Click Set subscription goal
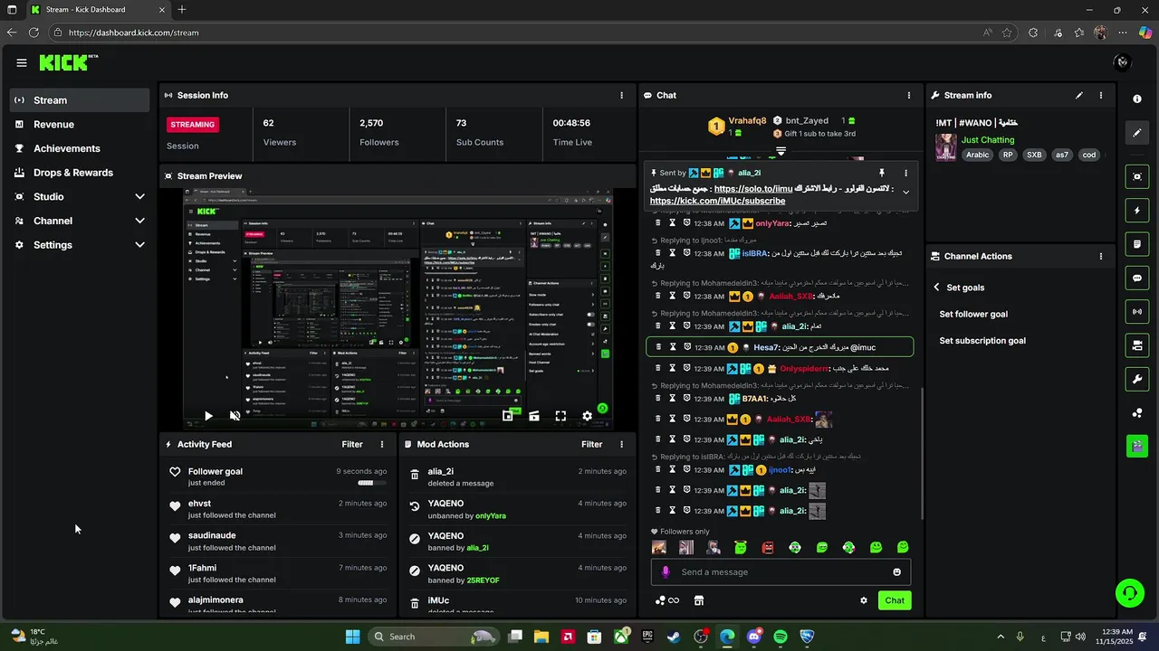 tap(982, 341)
